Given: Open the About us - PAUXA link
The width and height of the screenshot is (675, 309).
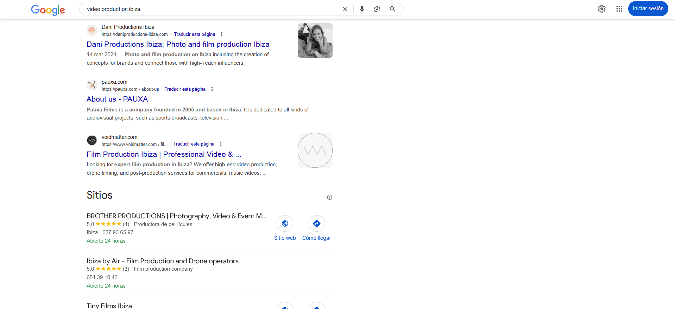Looking at the screenshot, I should point(117,99).
